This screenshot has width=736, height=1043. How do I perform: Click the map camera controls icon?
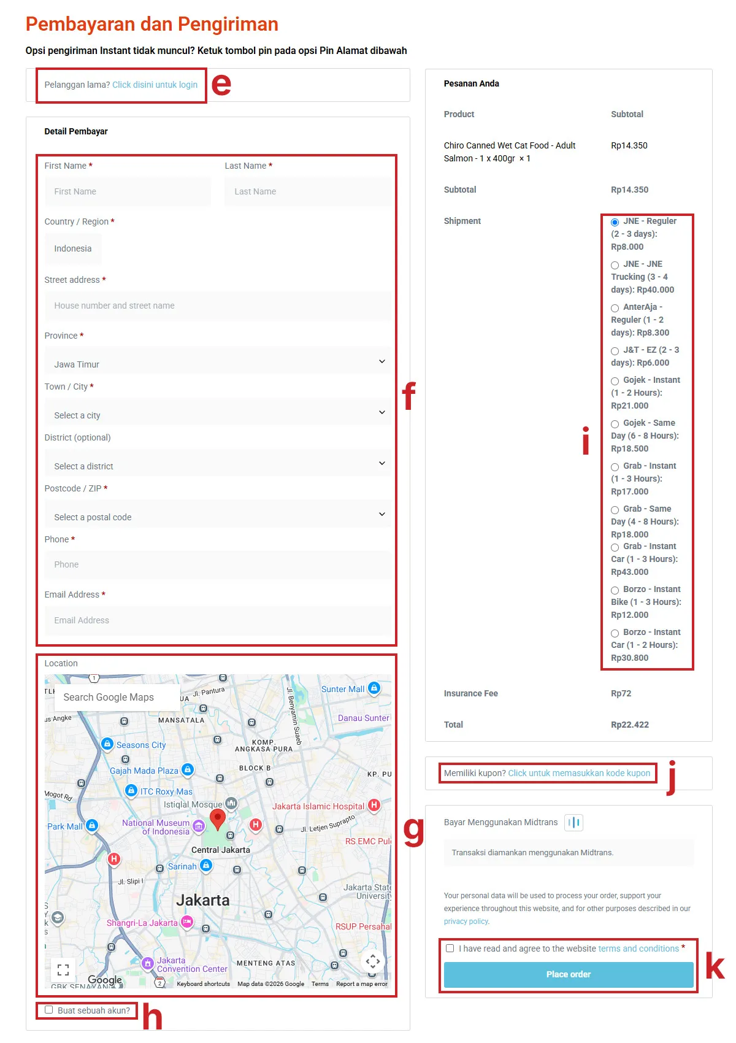pos(373,961)
